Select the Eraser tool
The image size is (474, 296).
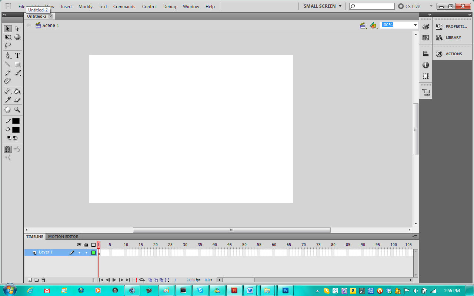(x=17, y=100)
